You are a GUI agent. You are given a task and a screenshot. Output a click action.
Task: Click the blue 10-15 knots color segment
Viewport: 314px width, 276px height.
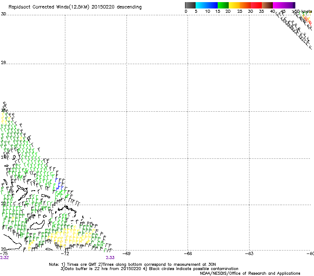[212, 5]
